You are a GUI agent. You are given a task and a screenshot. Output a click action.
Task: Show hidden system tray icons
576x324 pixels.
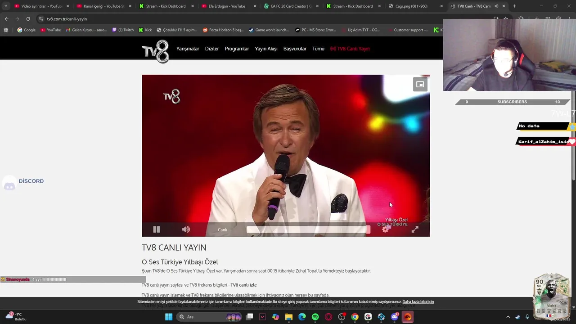click(x=508, y=317)
